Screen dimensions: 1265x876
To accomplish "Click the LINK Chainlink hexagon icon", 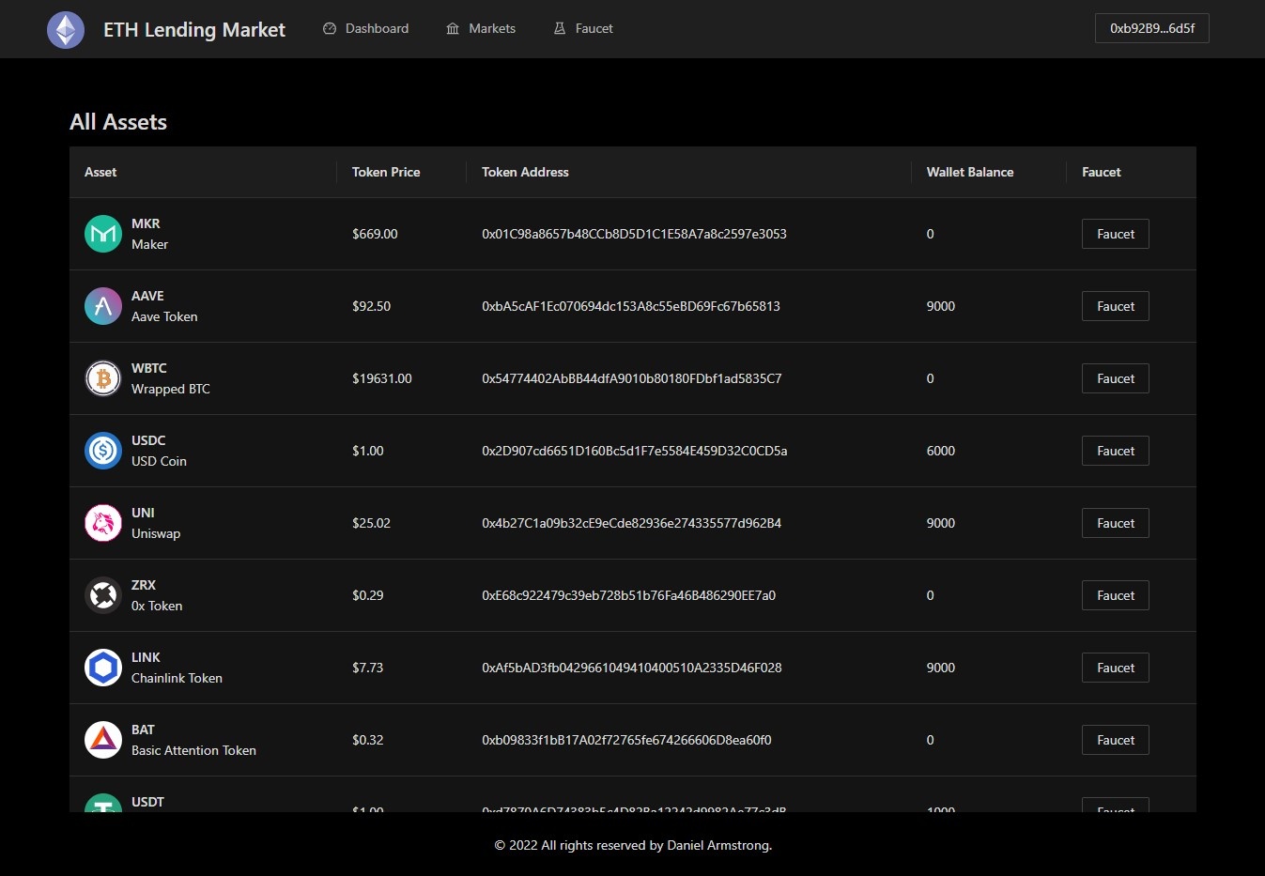I will [103, 668].
